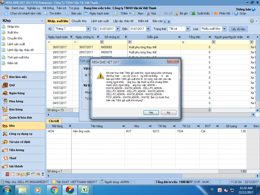Click the Xóa delete icon

pyautogui.click(x=148, y=13)
